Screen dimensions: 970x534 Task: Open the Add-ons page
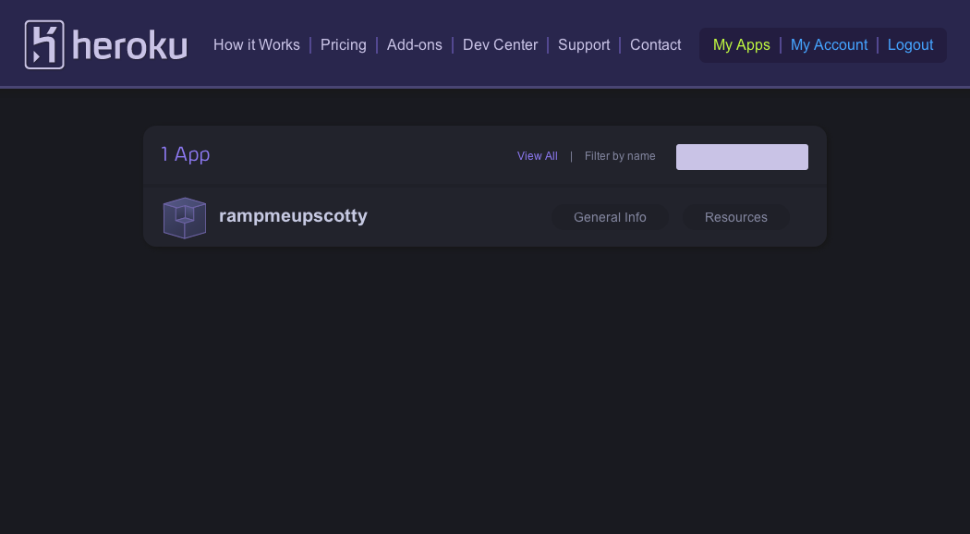coord(415,44)
